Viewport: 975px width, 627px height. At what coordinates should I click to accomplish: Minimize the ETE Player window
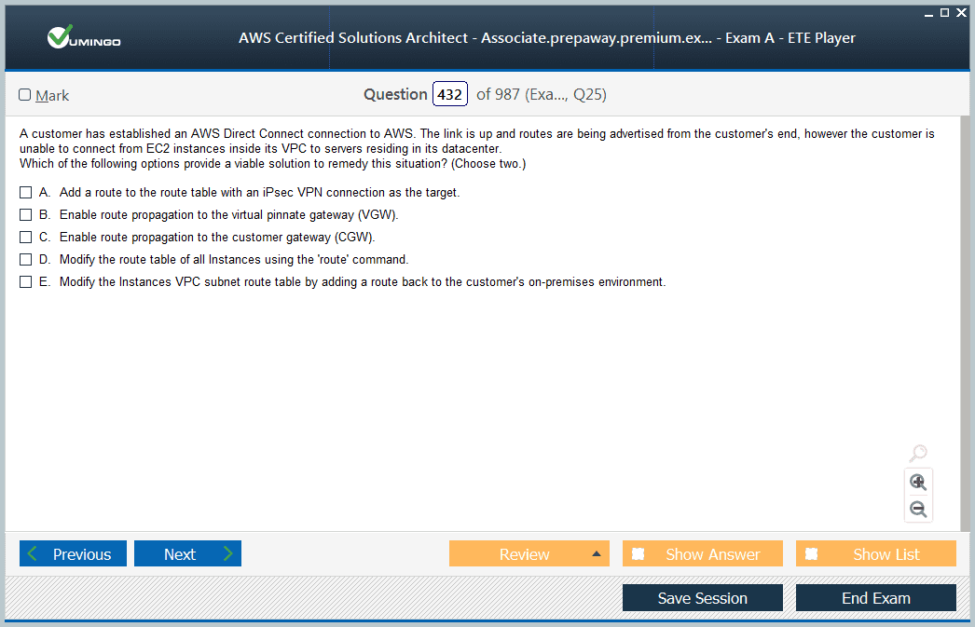[x=928, y=13]
